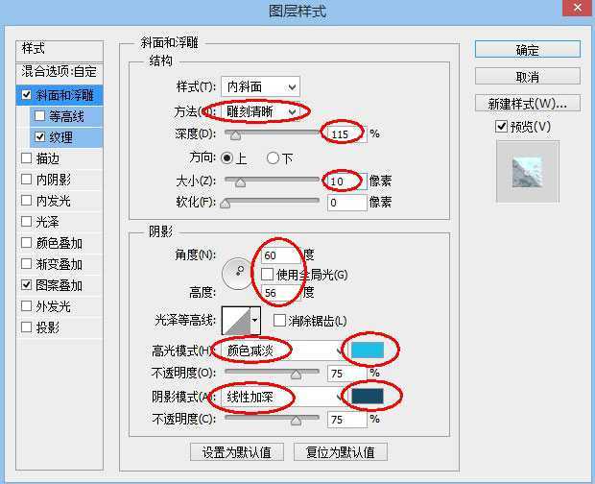This screenshot has height=484, width=595.
Task: Click the 软化 value field showing 0
Action: click(x=347, y=203)
